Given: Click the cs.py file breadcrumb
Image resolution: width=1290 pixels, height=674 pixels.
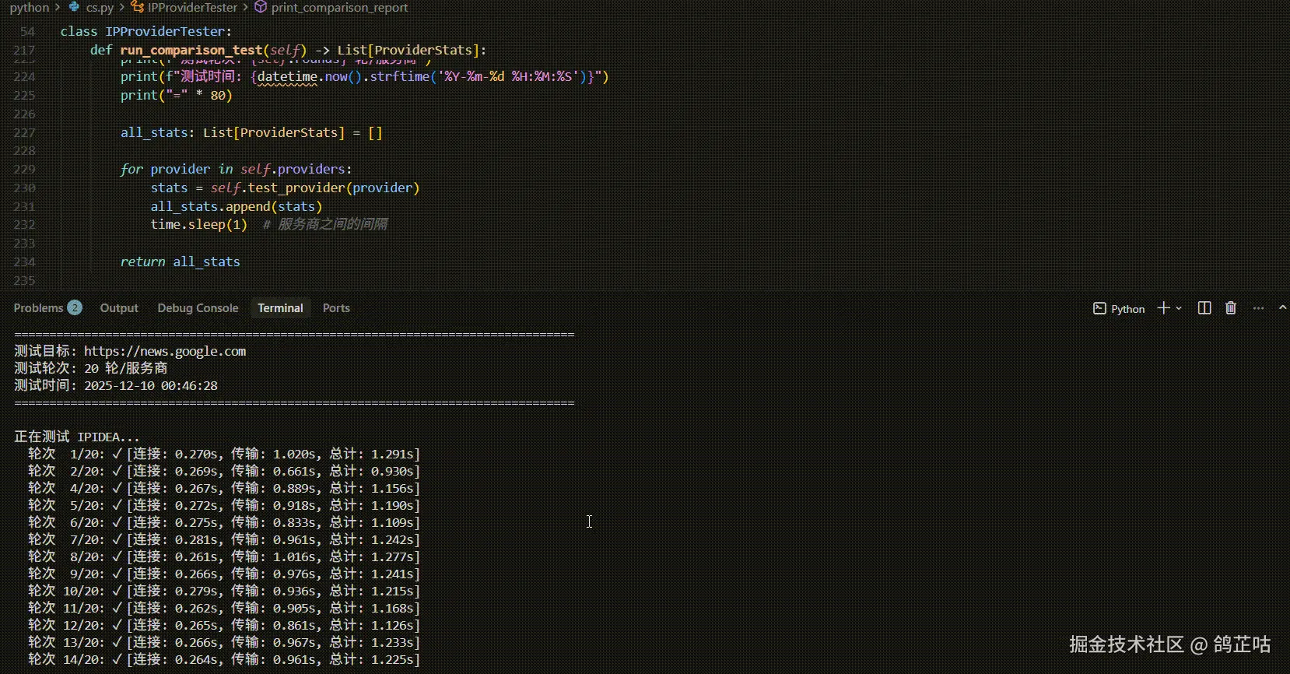Looking at the screenshot, I should pos(92,8).
